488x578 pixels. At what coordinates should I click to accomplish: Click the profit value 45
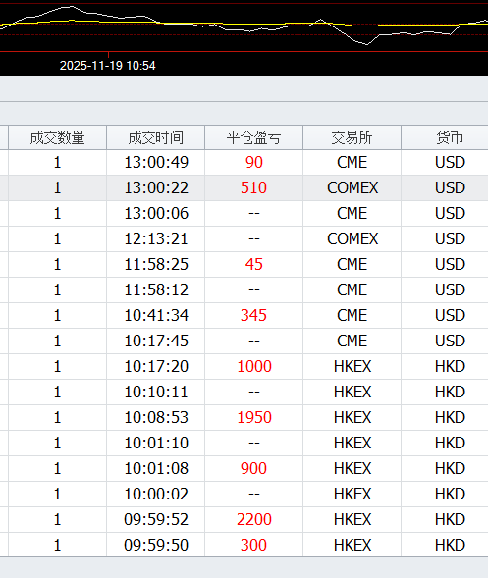tap(254, 264)
